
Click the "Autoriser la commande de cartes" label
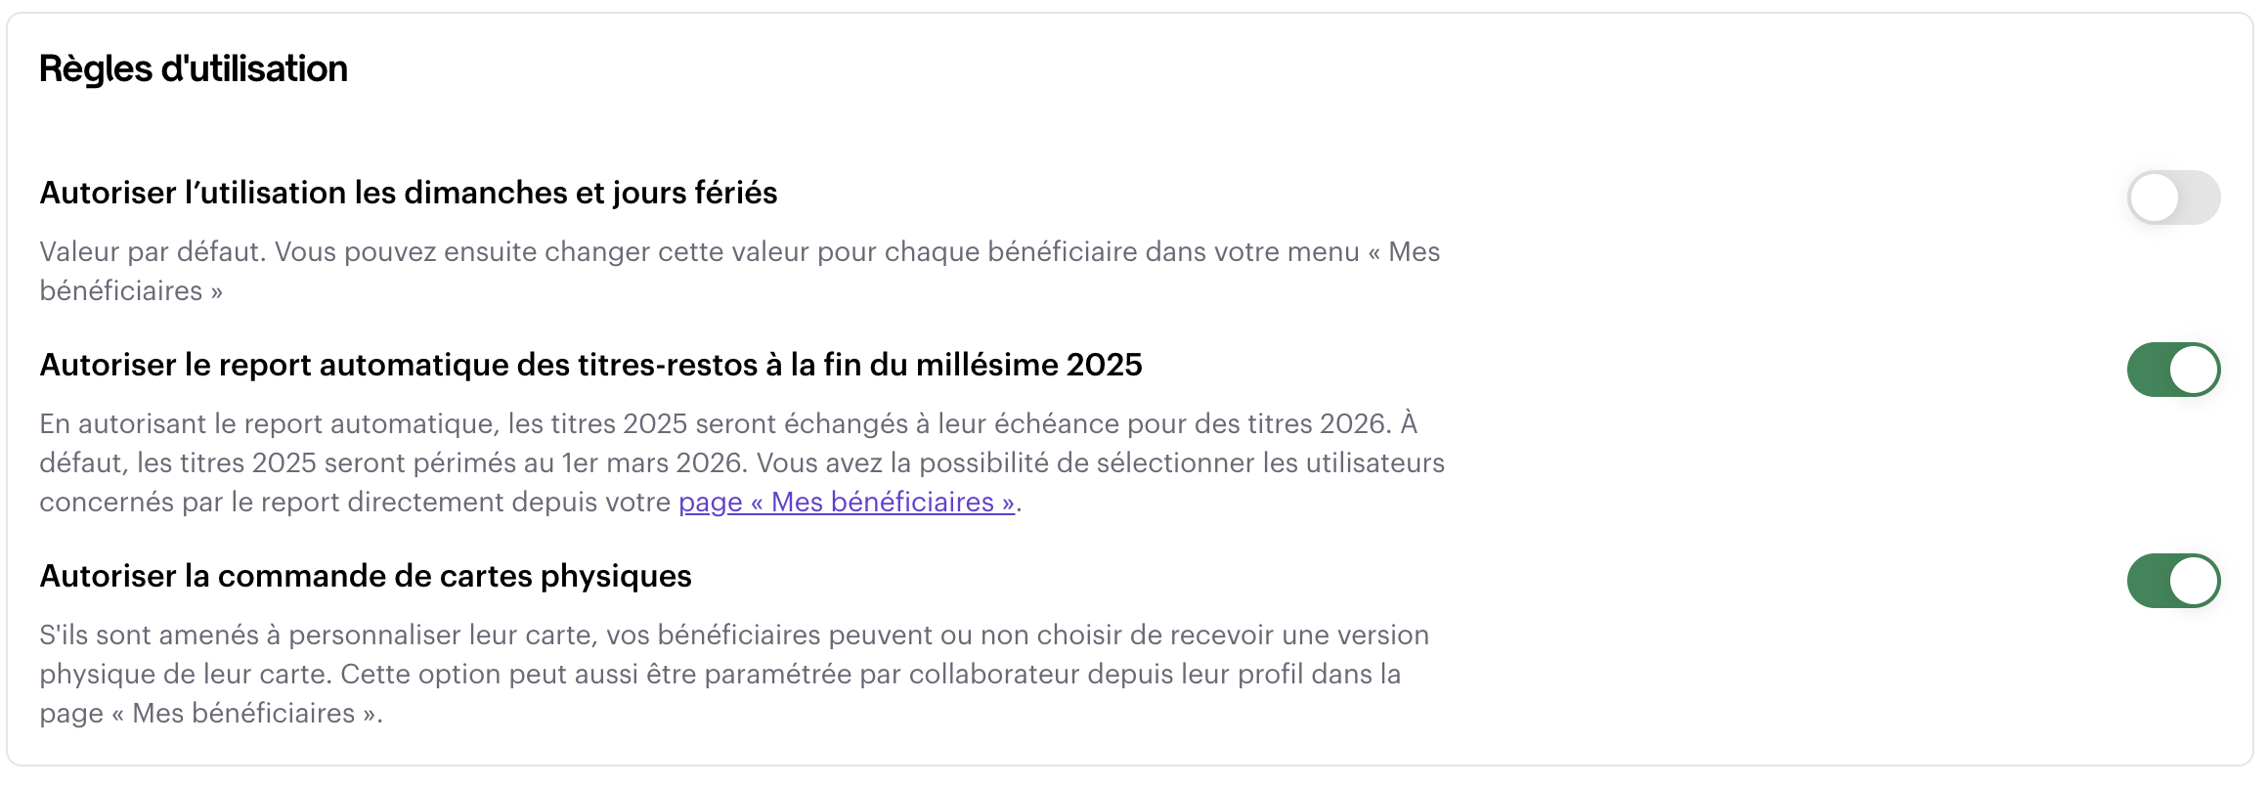293,577
